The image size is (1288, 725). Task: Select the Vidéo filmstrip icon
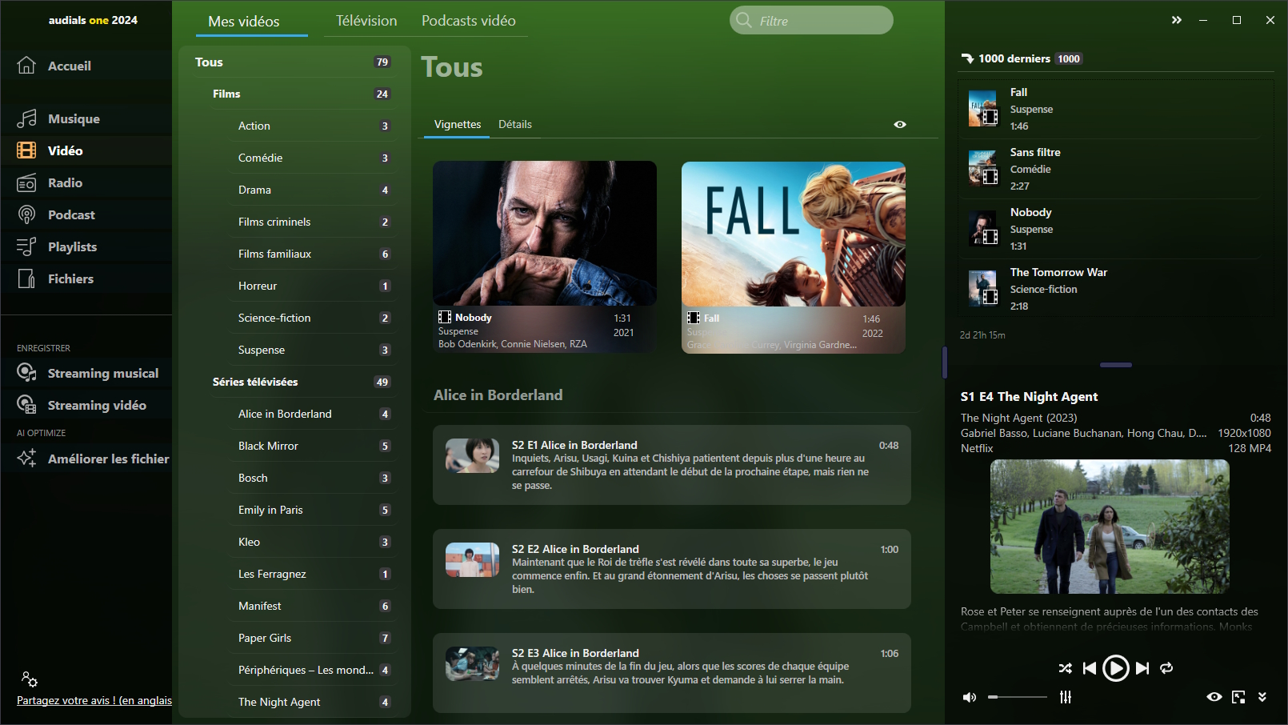pos(26,150)
